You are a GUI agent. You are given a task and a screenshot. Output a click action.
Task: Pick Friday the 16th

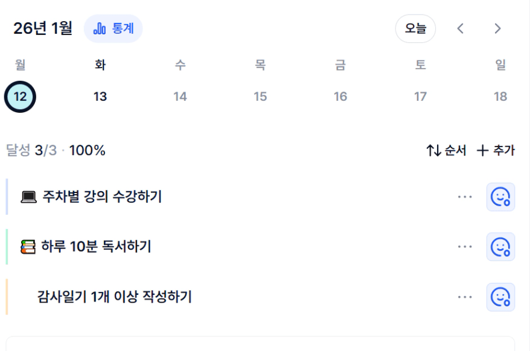(x=340, y=96)
